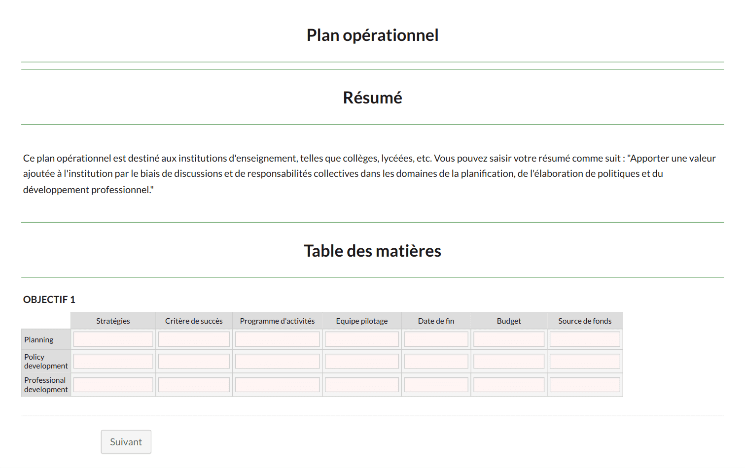Select Professional development Critère de succès field

pyautogui.click(x=194, y=385)
